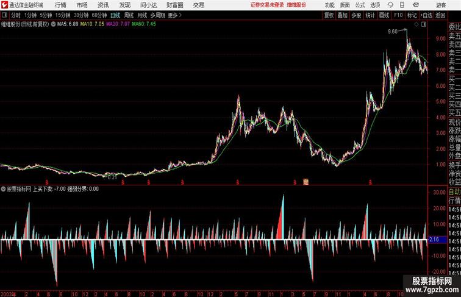Viewport: 461px width, 297px height.
Task: Select the 日线 daily period
Action: tap(115, 15)
